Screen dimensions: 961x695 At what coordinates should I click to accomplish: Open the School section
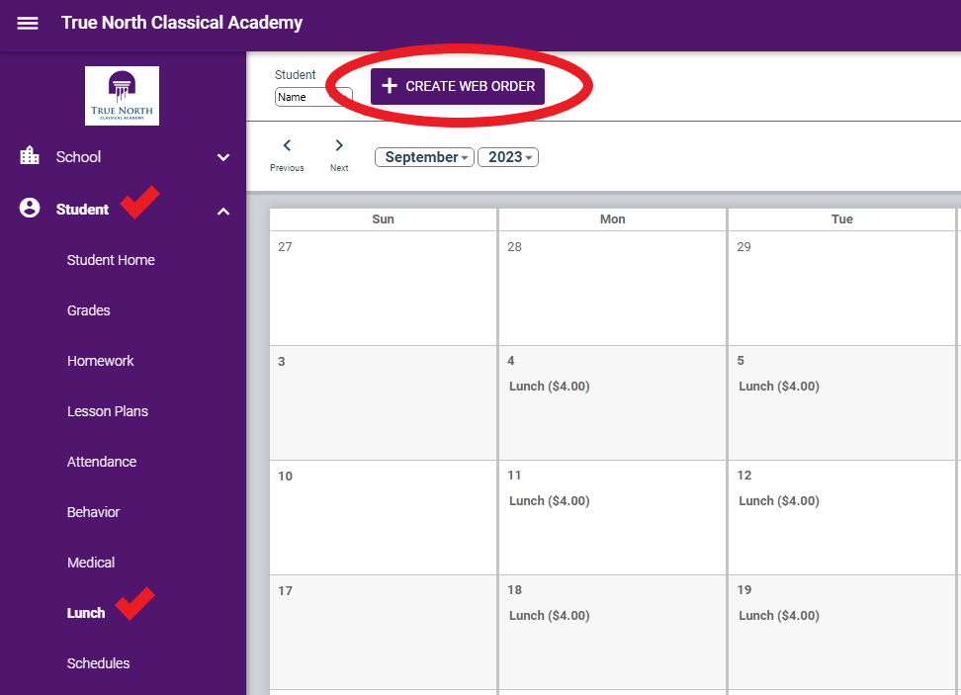coord(78,157)
